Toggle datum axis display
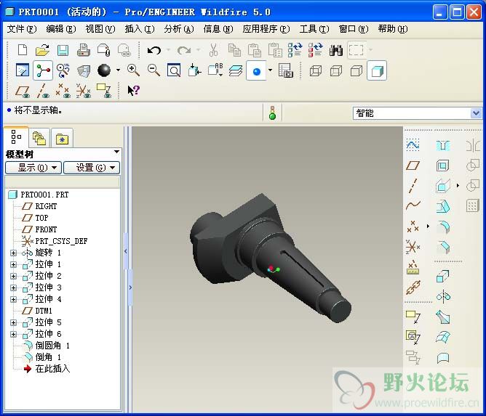The image size is (486, 416). [x=44, y=91]
